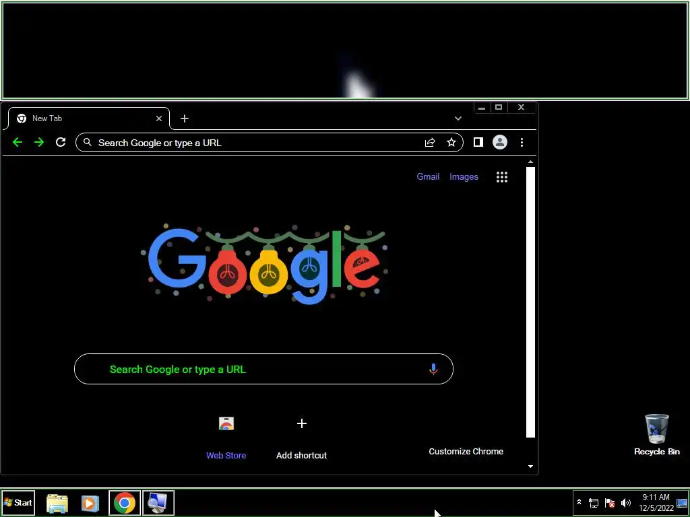This screenshot has height=517, width=690.
Task: Click the Magnifier taskbar button
Action: pyautogui.click(x=158, y=503)
